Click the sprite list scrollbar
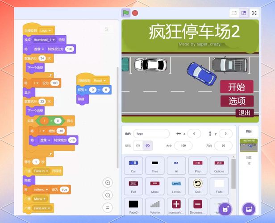 [233, 173]
